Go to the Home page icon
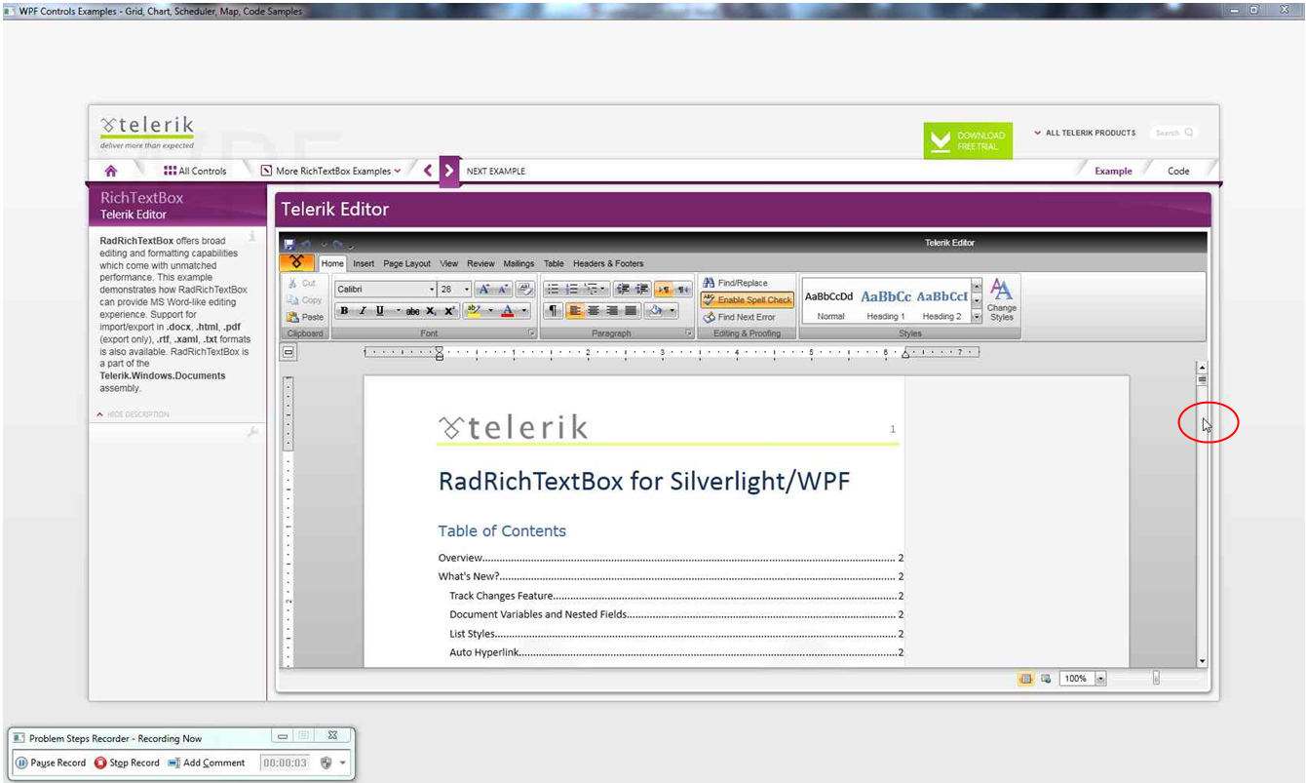Image resolution: width=1306 pixels, height=783 pixels. click(110, 171)
